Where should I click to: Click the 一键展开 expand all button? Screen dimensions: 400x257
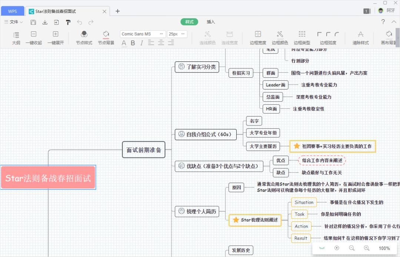click(x=56, y=37)
